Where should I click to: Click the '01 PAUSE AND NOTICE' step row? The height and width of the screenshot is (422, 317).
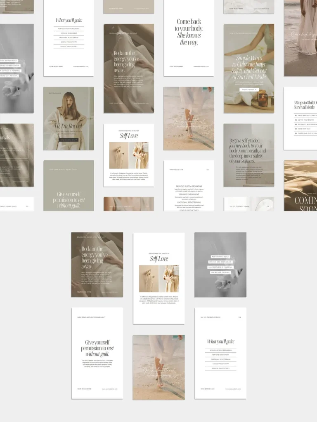click(306, 115)
